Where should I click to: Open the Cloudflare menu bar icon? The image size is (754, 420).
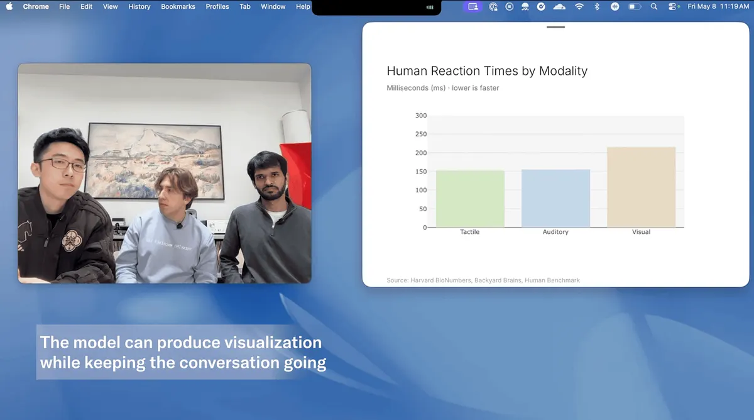(559, 6)
